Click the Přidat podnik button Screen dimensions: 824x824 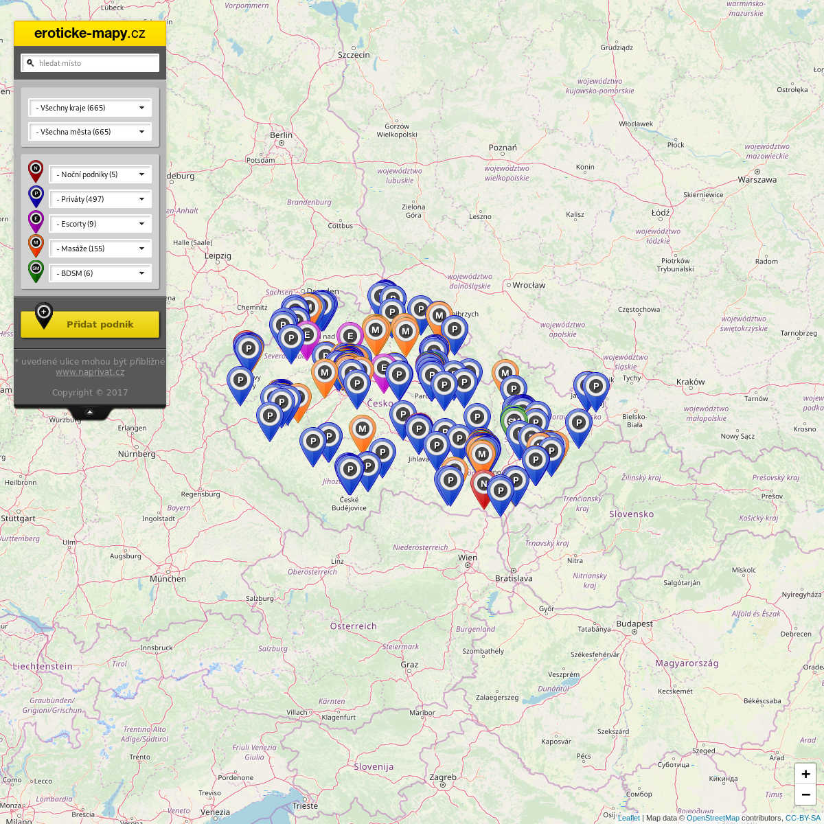(x=90, y=324)
